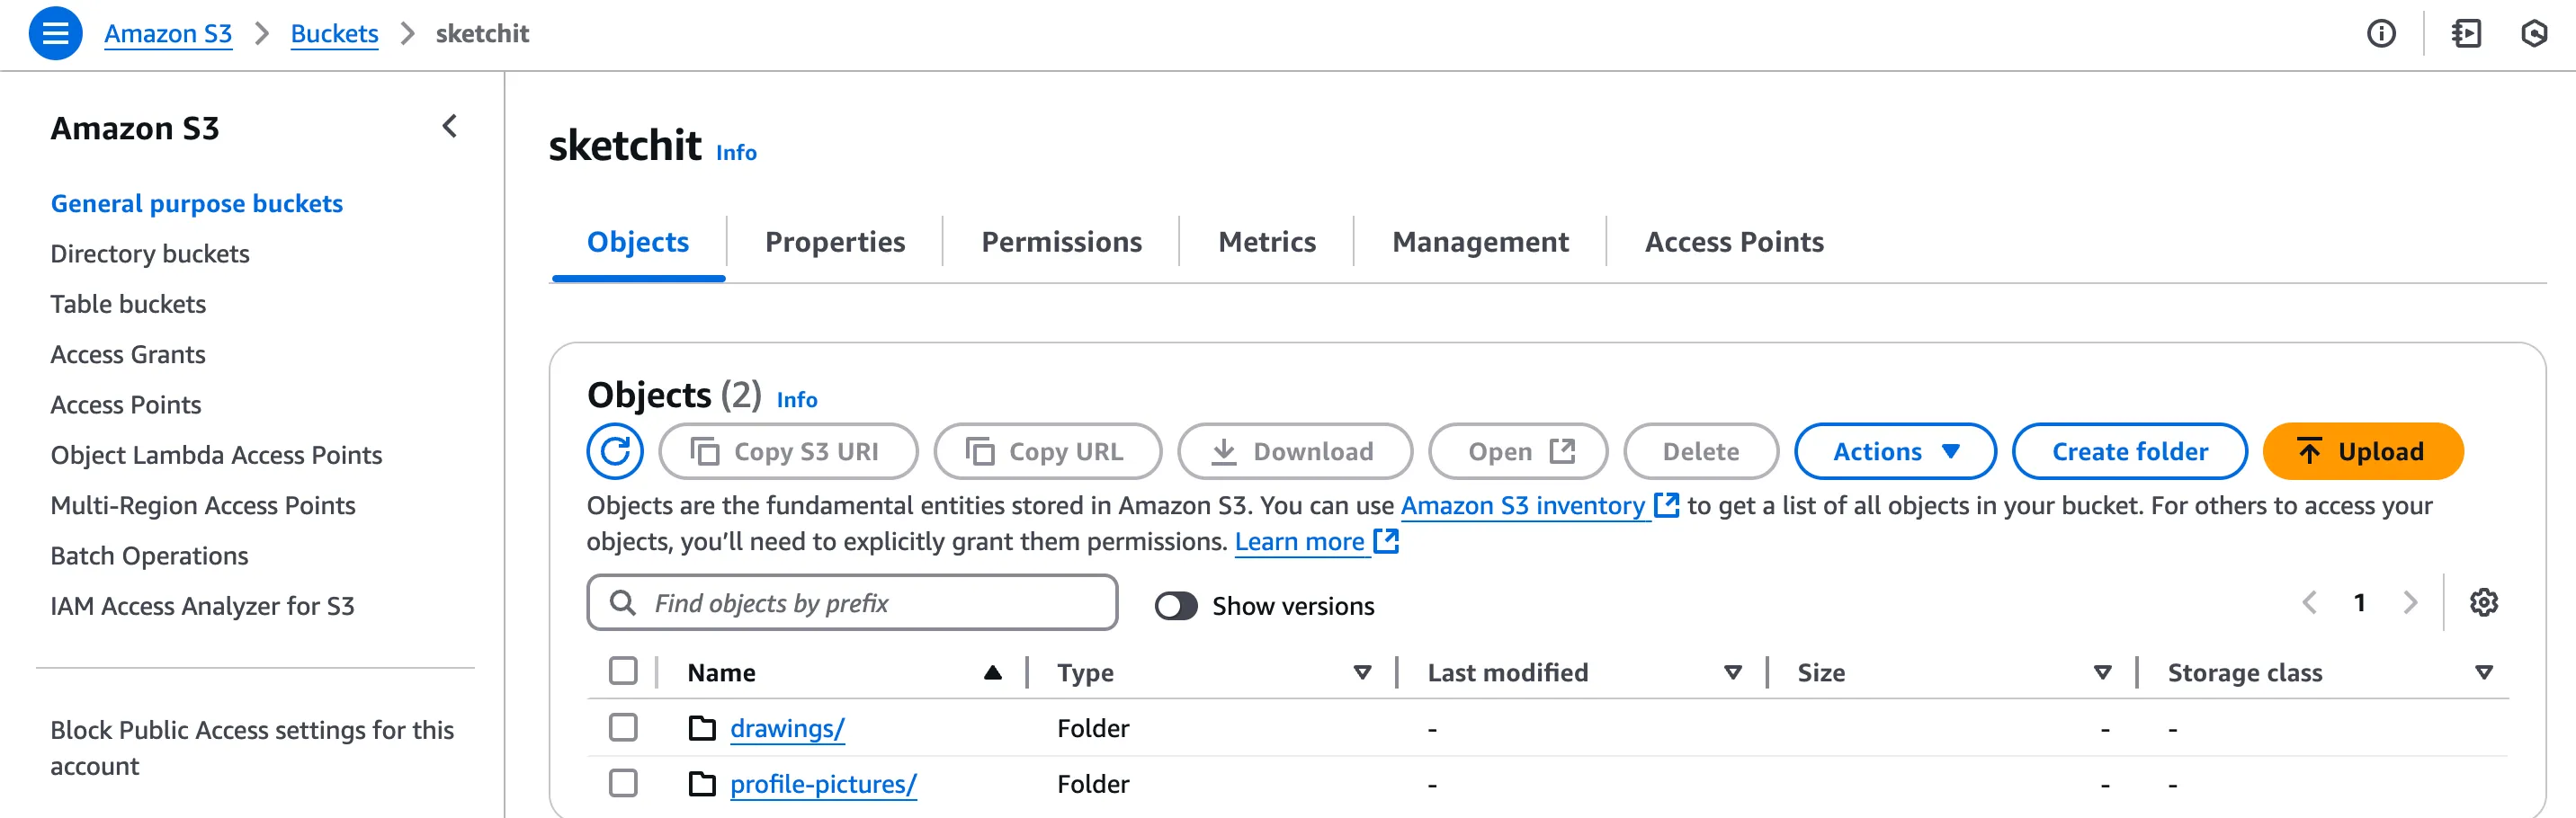2576x818 pixels.
Task: Click Info link next to sketchit title
Action: [x=736, y=153]
